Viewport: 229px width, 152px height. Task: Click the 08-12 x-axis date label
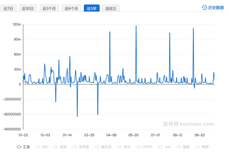[x=178, y=135]
